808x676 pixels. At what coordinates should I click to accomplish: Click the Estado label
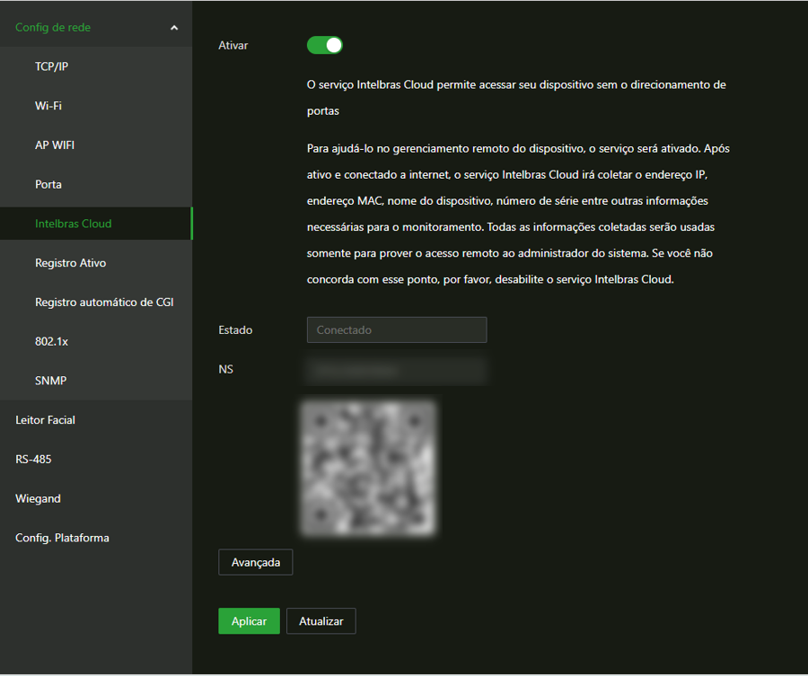[235, 329]
